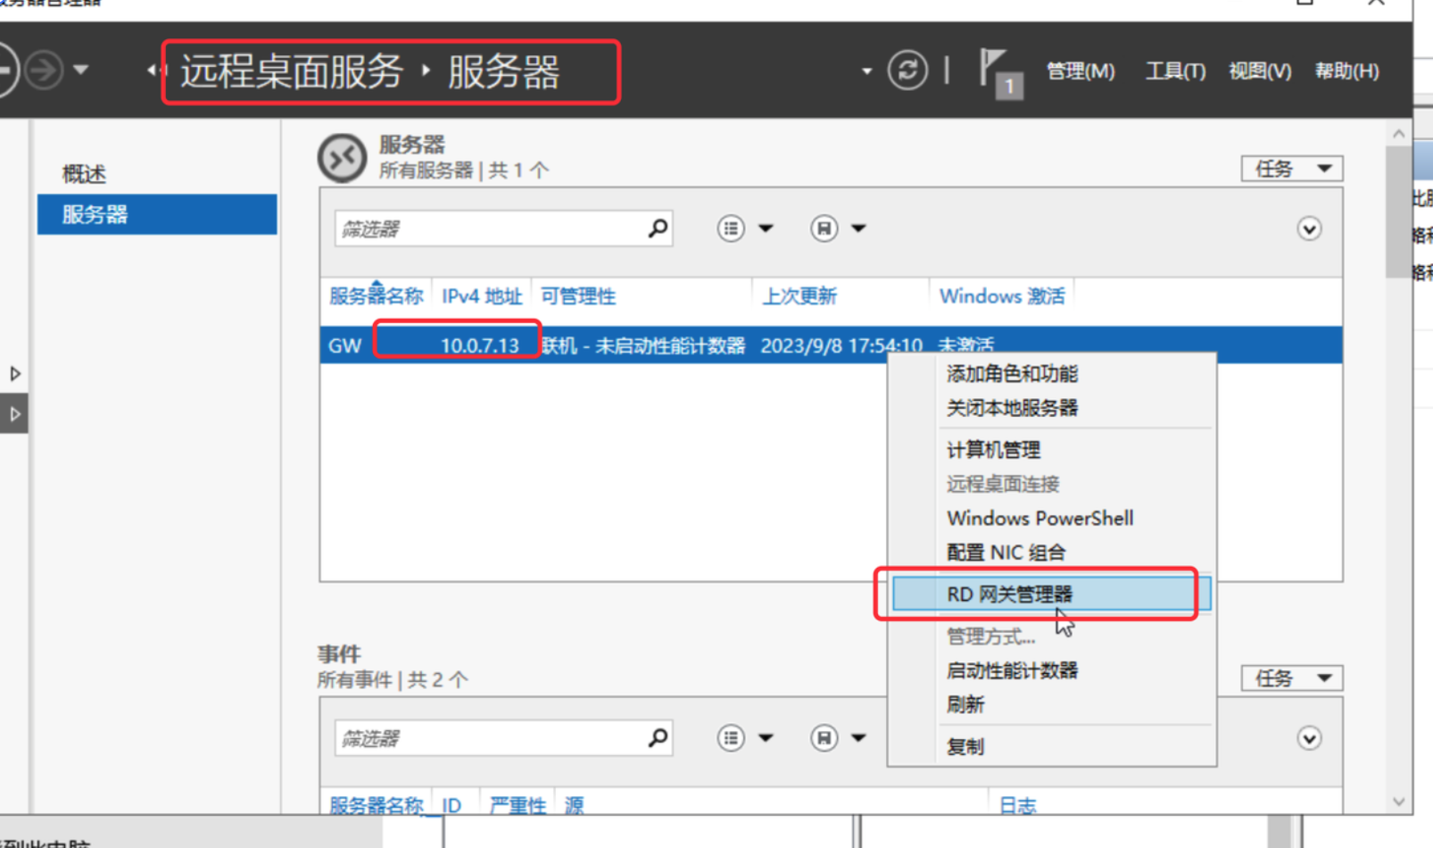Viewport: 1433px width, 848px height.
Task: Open the 任务 dropdown of the 服务器 panel
Action: point(1291,169)
